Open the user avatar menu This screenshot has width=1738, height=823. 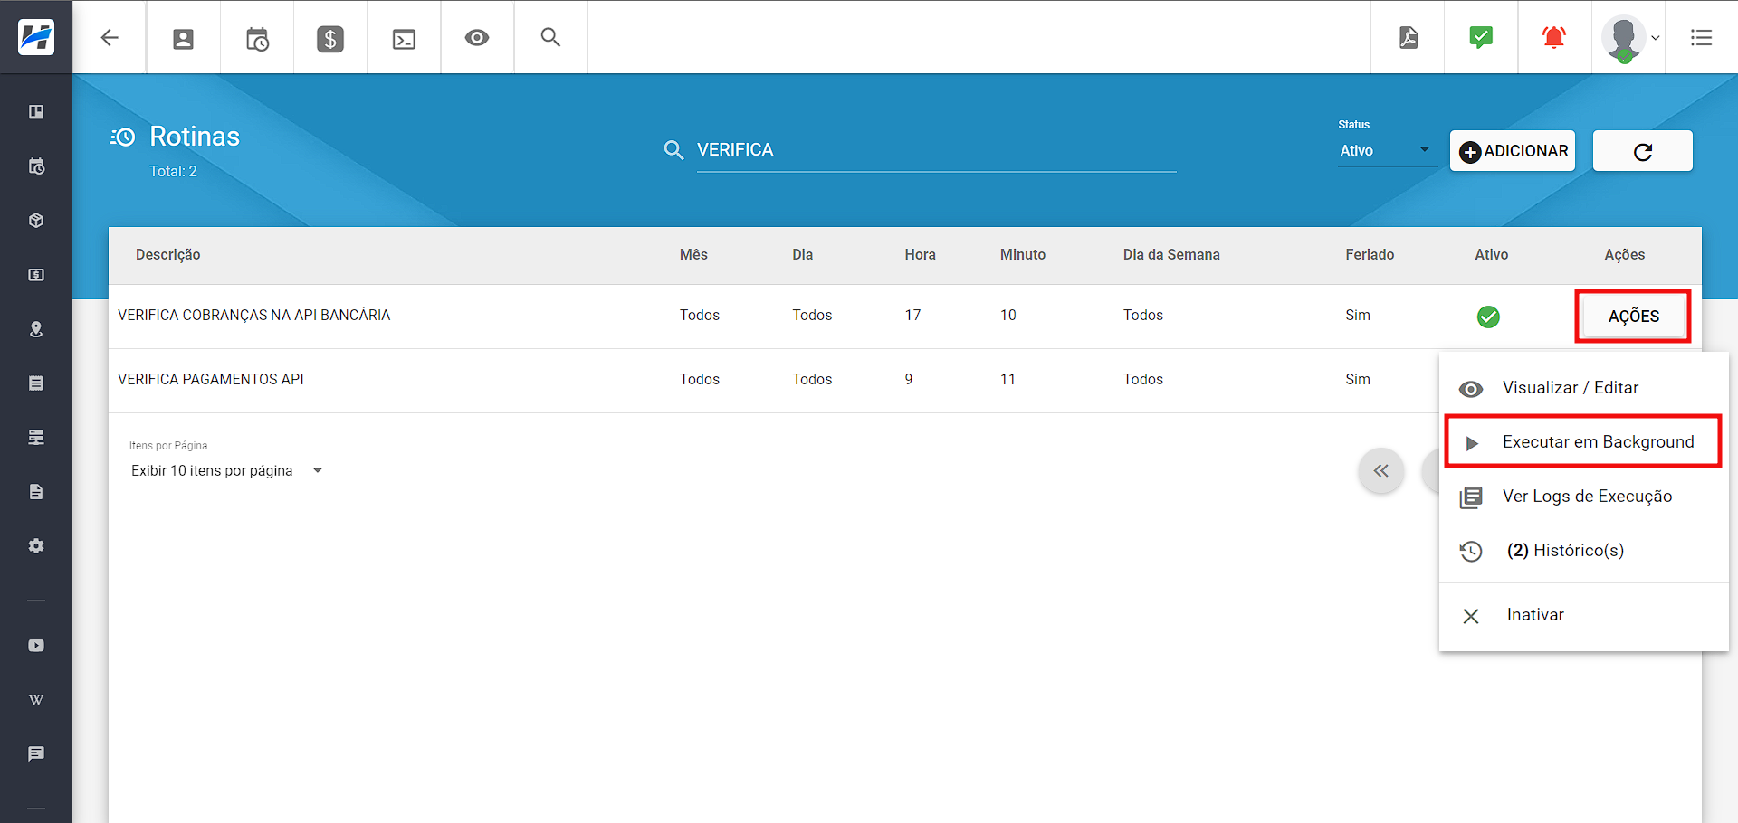click(x=1629, y=38)
